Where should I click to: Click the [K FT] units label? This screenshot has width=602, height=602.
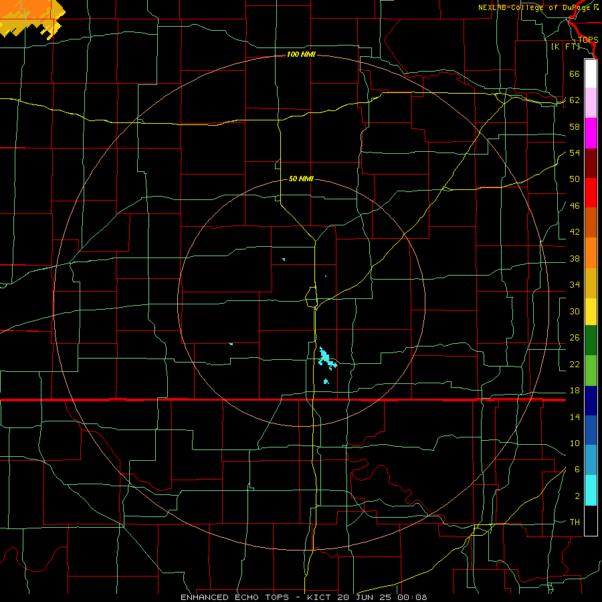565,46
